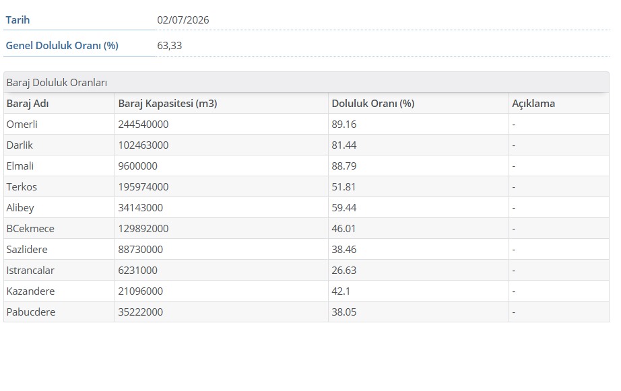Click capacity value 195974000
Image resolution: width=621 pixels, height=391 pixels.
[x=143, y=187]
